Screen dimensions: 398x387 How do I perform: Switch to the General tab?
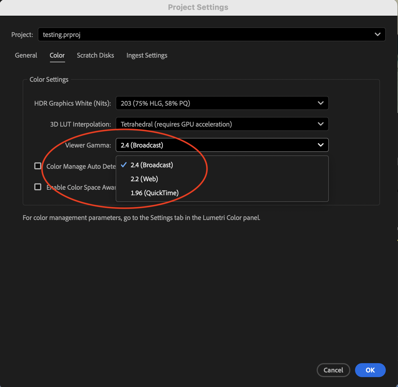click(26, 55)
